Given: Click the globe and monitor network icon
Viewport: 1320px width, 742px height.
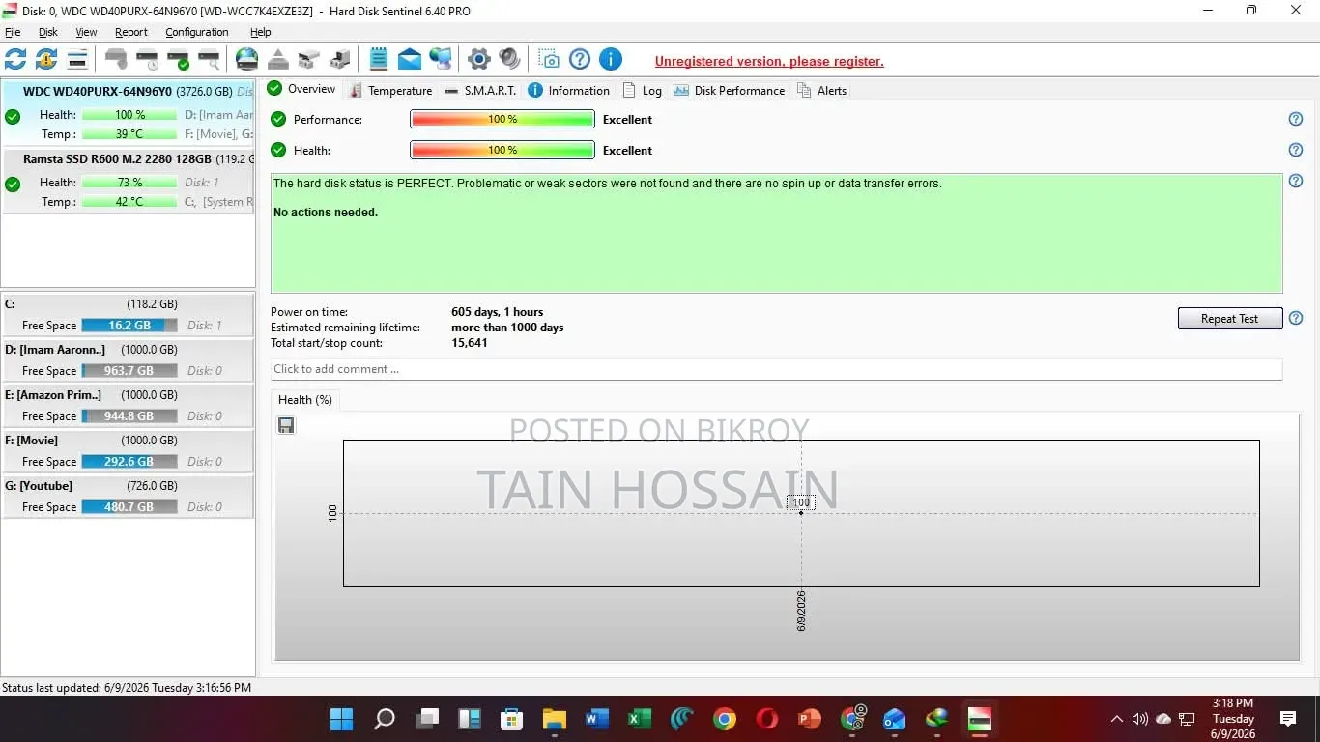Looking at the screenshot, I should tap(441, 59).
